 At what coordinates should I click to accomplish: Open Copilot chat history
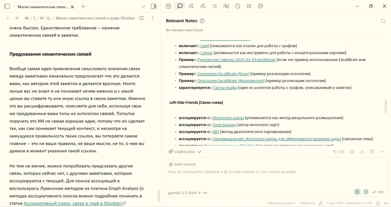[372, 152]
